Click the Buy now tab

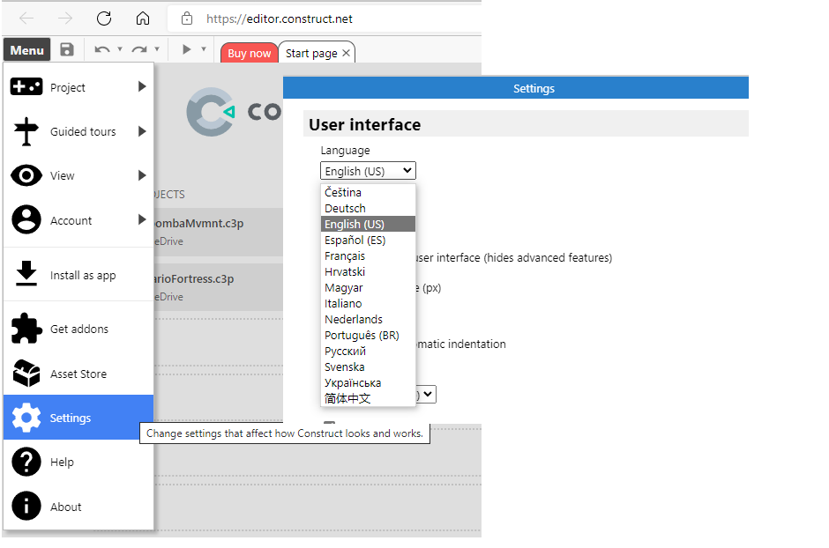pyautogui.click(x=249, y=53)
